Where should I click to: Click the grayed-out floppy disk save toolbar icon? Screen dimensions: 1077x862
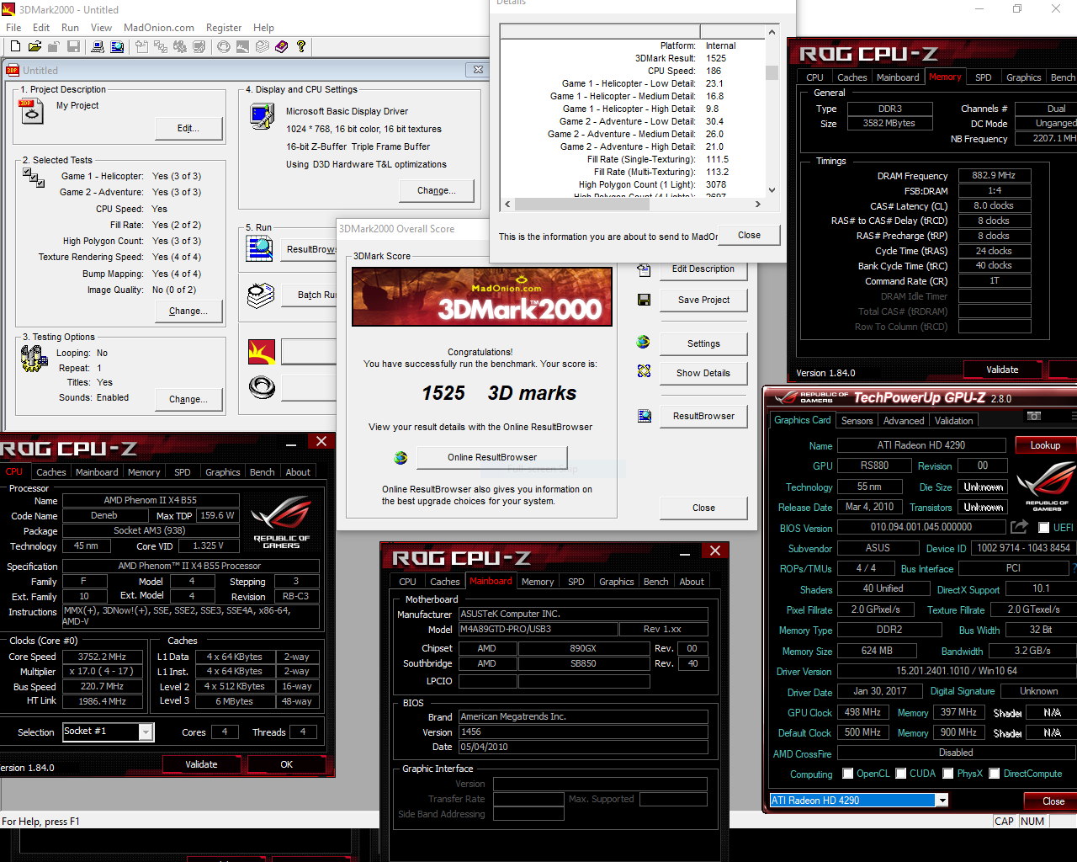coord(74,47)
